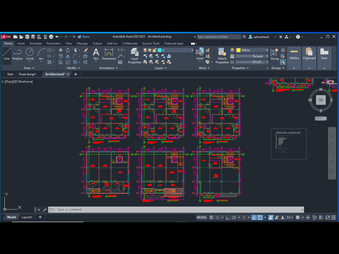Toggle annotation objects visibility in status bar
This screenshot has height=254, width=339.
click(x=271, y=217)
